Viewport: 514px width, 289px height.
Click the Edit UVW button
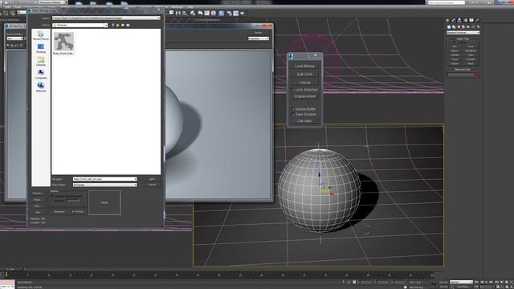coord(304,74)
